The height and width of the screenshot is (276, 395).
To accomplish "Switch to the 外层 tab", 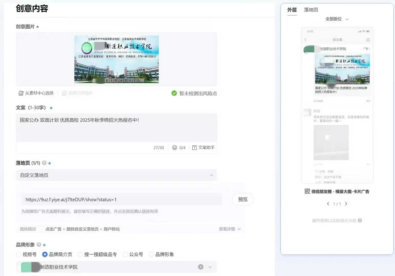I will pyautogui.click(x=292, y=10).
